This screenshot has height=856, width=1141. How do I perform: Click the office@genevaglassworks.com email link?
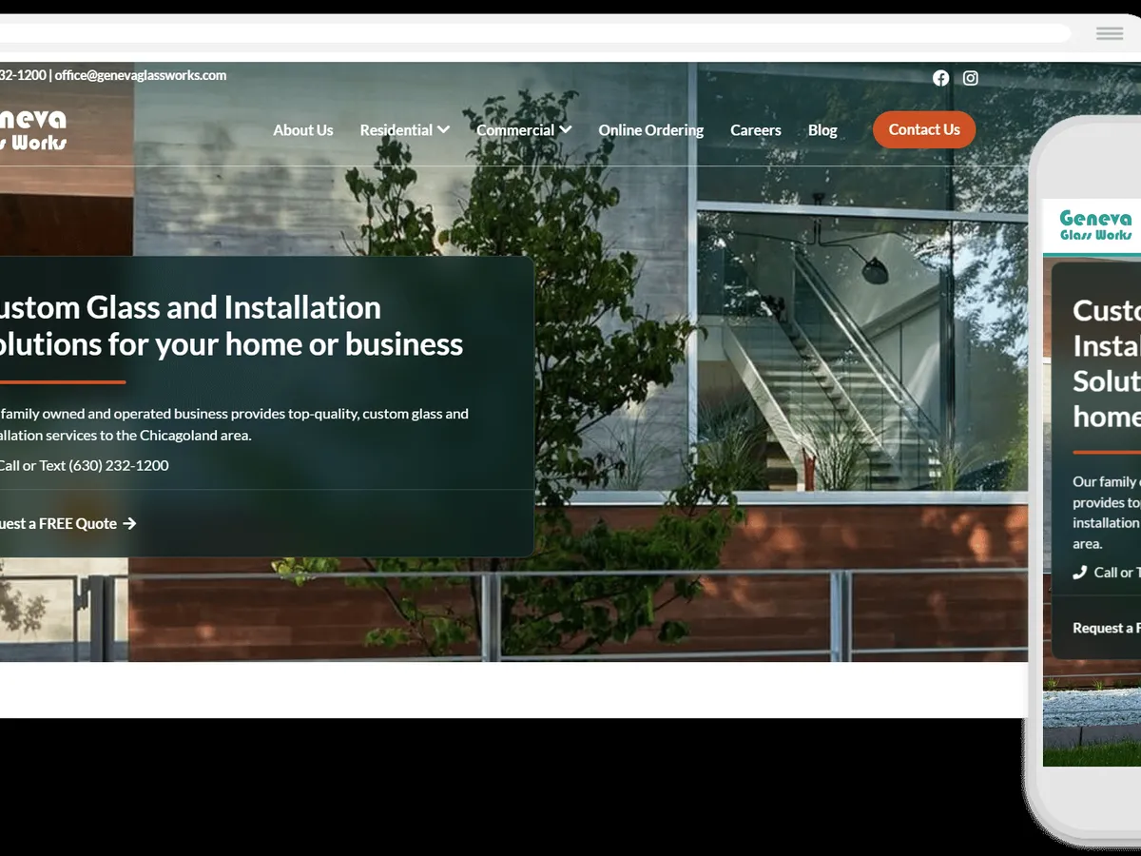pos(141,75)
